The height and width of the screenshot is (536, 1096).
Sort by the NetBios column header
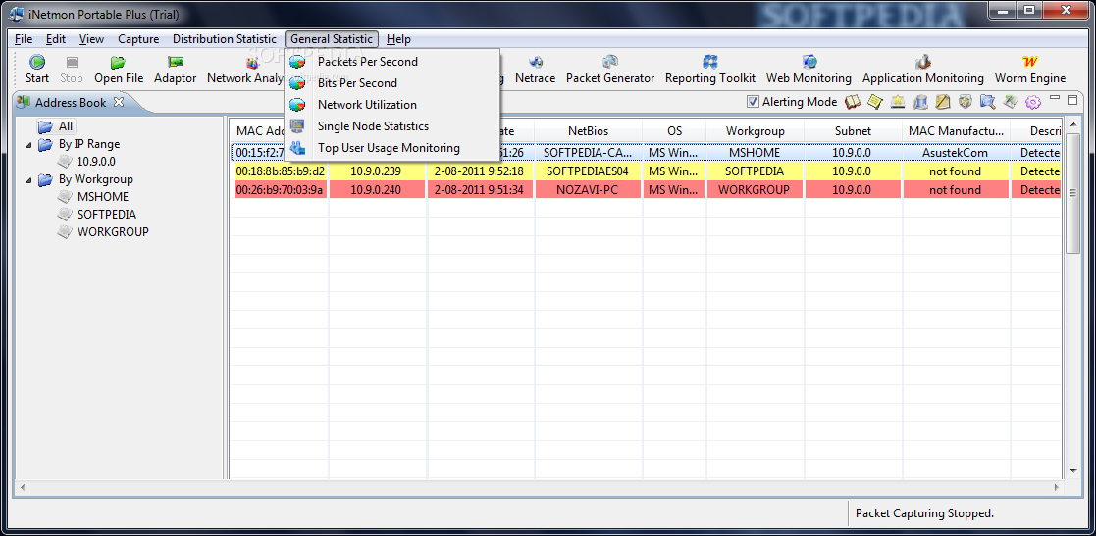[x=588, y=130]
